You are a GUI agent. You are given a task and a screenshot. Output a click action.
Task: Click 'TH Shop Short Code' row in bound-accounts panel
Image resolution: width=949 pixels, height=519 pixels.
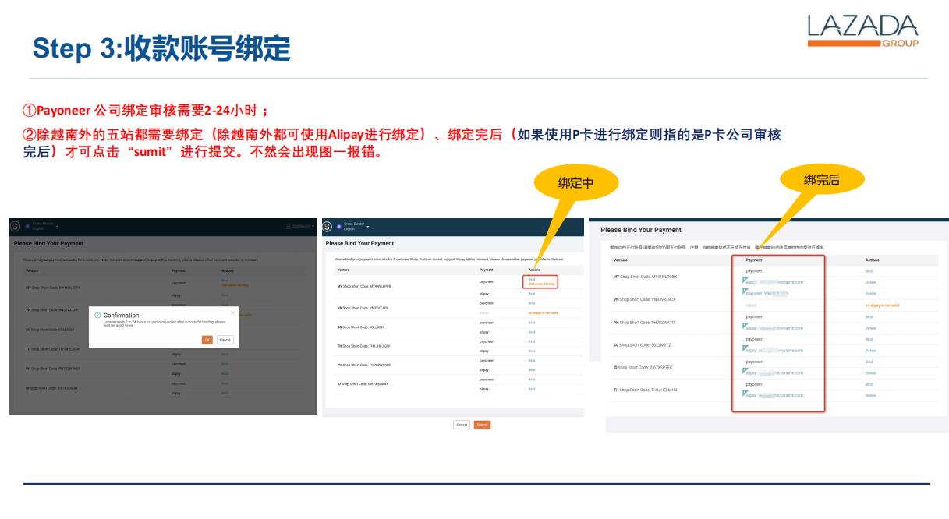click(x=645, y=390)
